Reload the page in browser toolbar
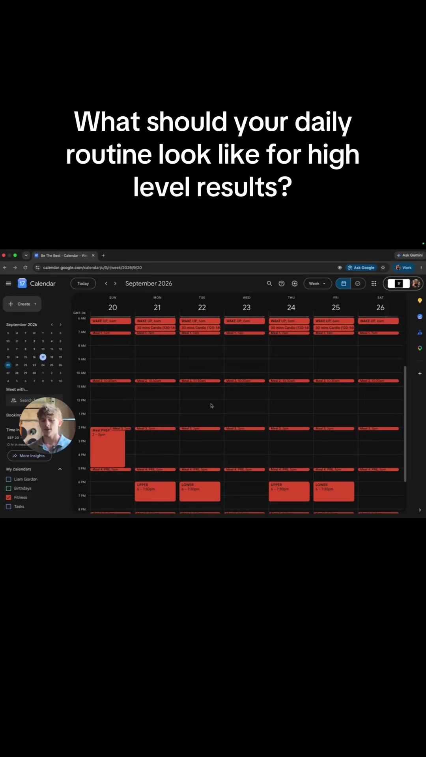The height and width of the screenshot is (757, 426). [x=25, y=267]
